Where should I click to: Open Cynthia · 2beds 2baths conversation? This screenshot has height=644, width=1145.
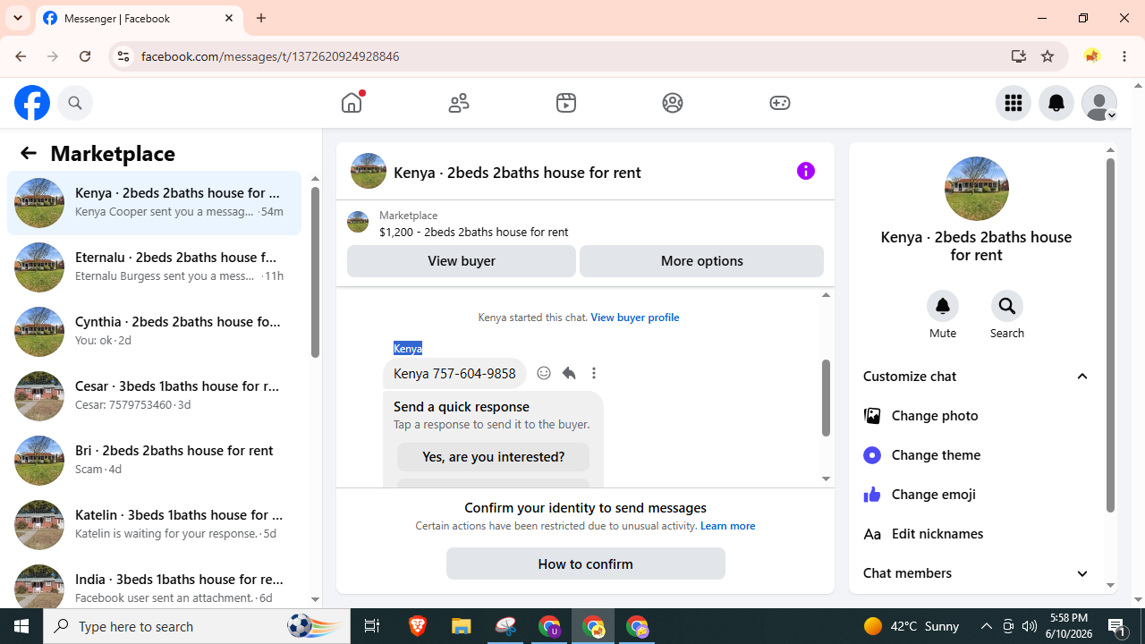[154, 332]
